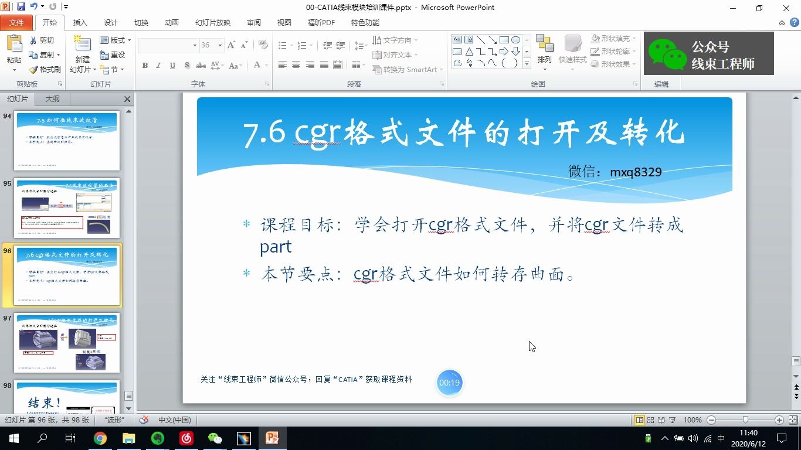The height and width of the screenshot is (450, 801).
Task: Open Chrome from the Windows taskbar
Action: tap(100, 438)
